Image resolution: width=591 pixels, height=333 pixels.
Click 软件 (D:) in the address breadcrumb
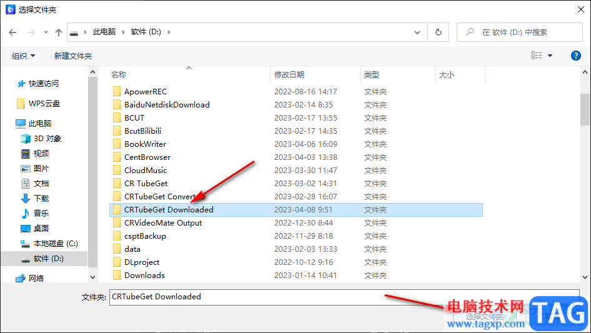coord(146,32)
